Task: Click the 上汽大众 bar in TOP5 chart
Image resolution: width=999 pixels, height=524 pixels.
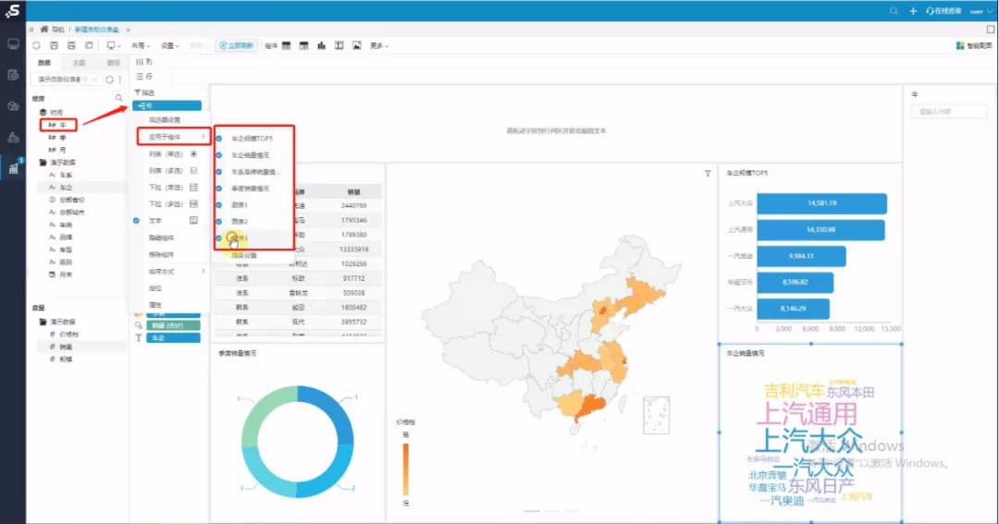Action: (822, 203)
